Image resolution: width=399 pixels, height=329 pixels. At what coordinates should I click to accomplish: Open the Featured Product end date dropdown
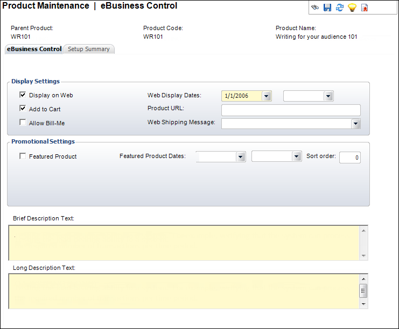(x=296, y=156)
